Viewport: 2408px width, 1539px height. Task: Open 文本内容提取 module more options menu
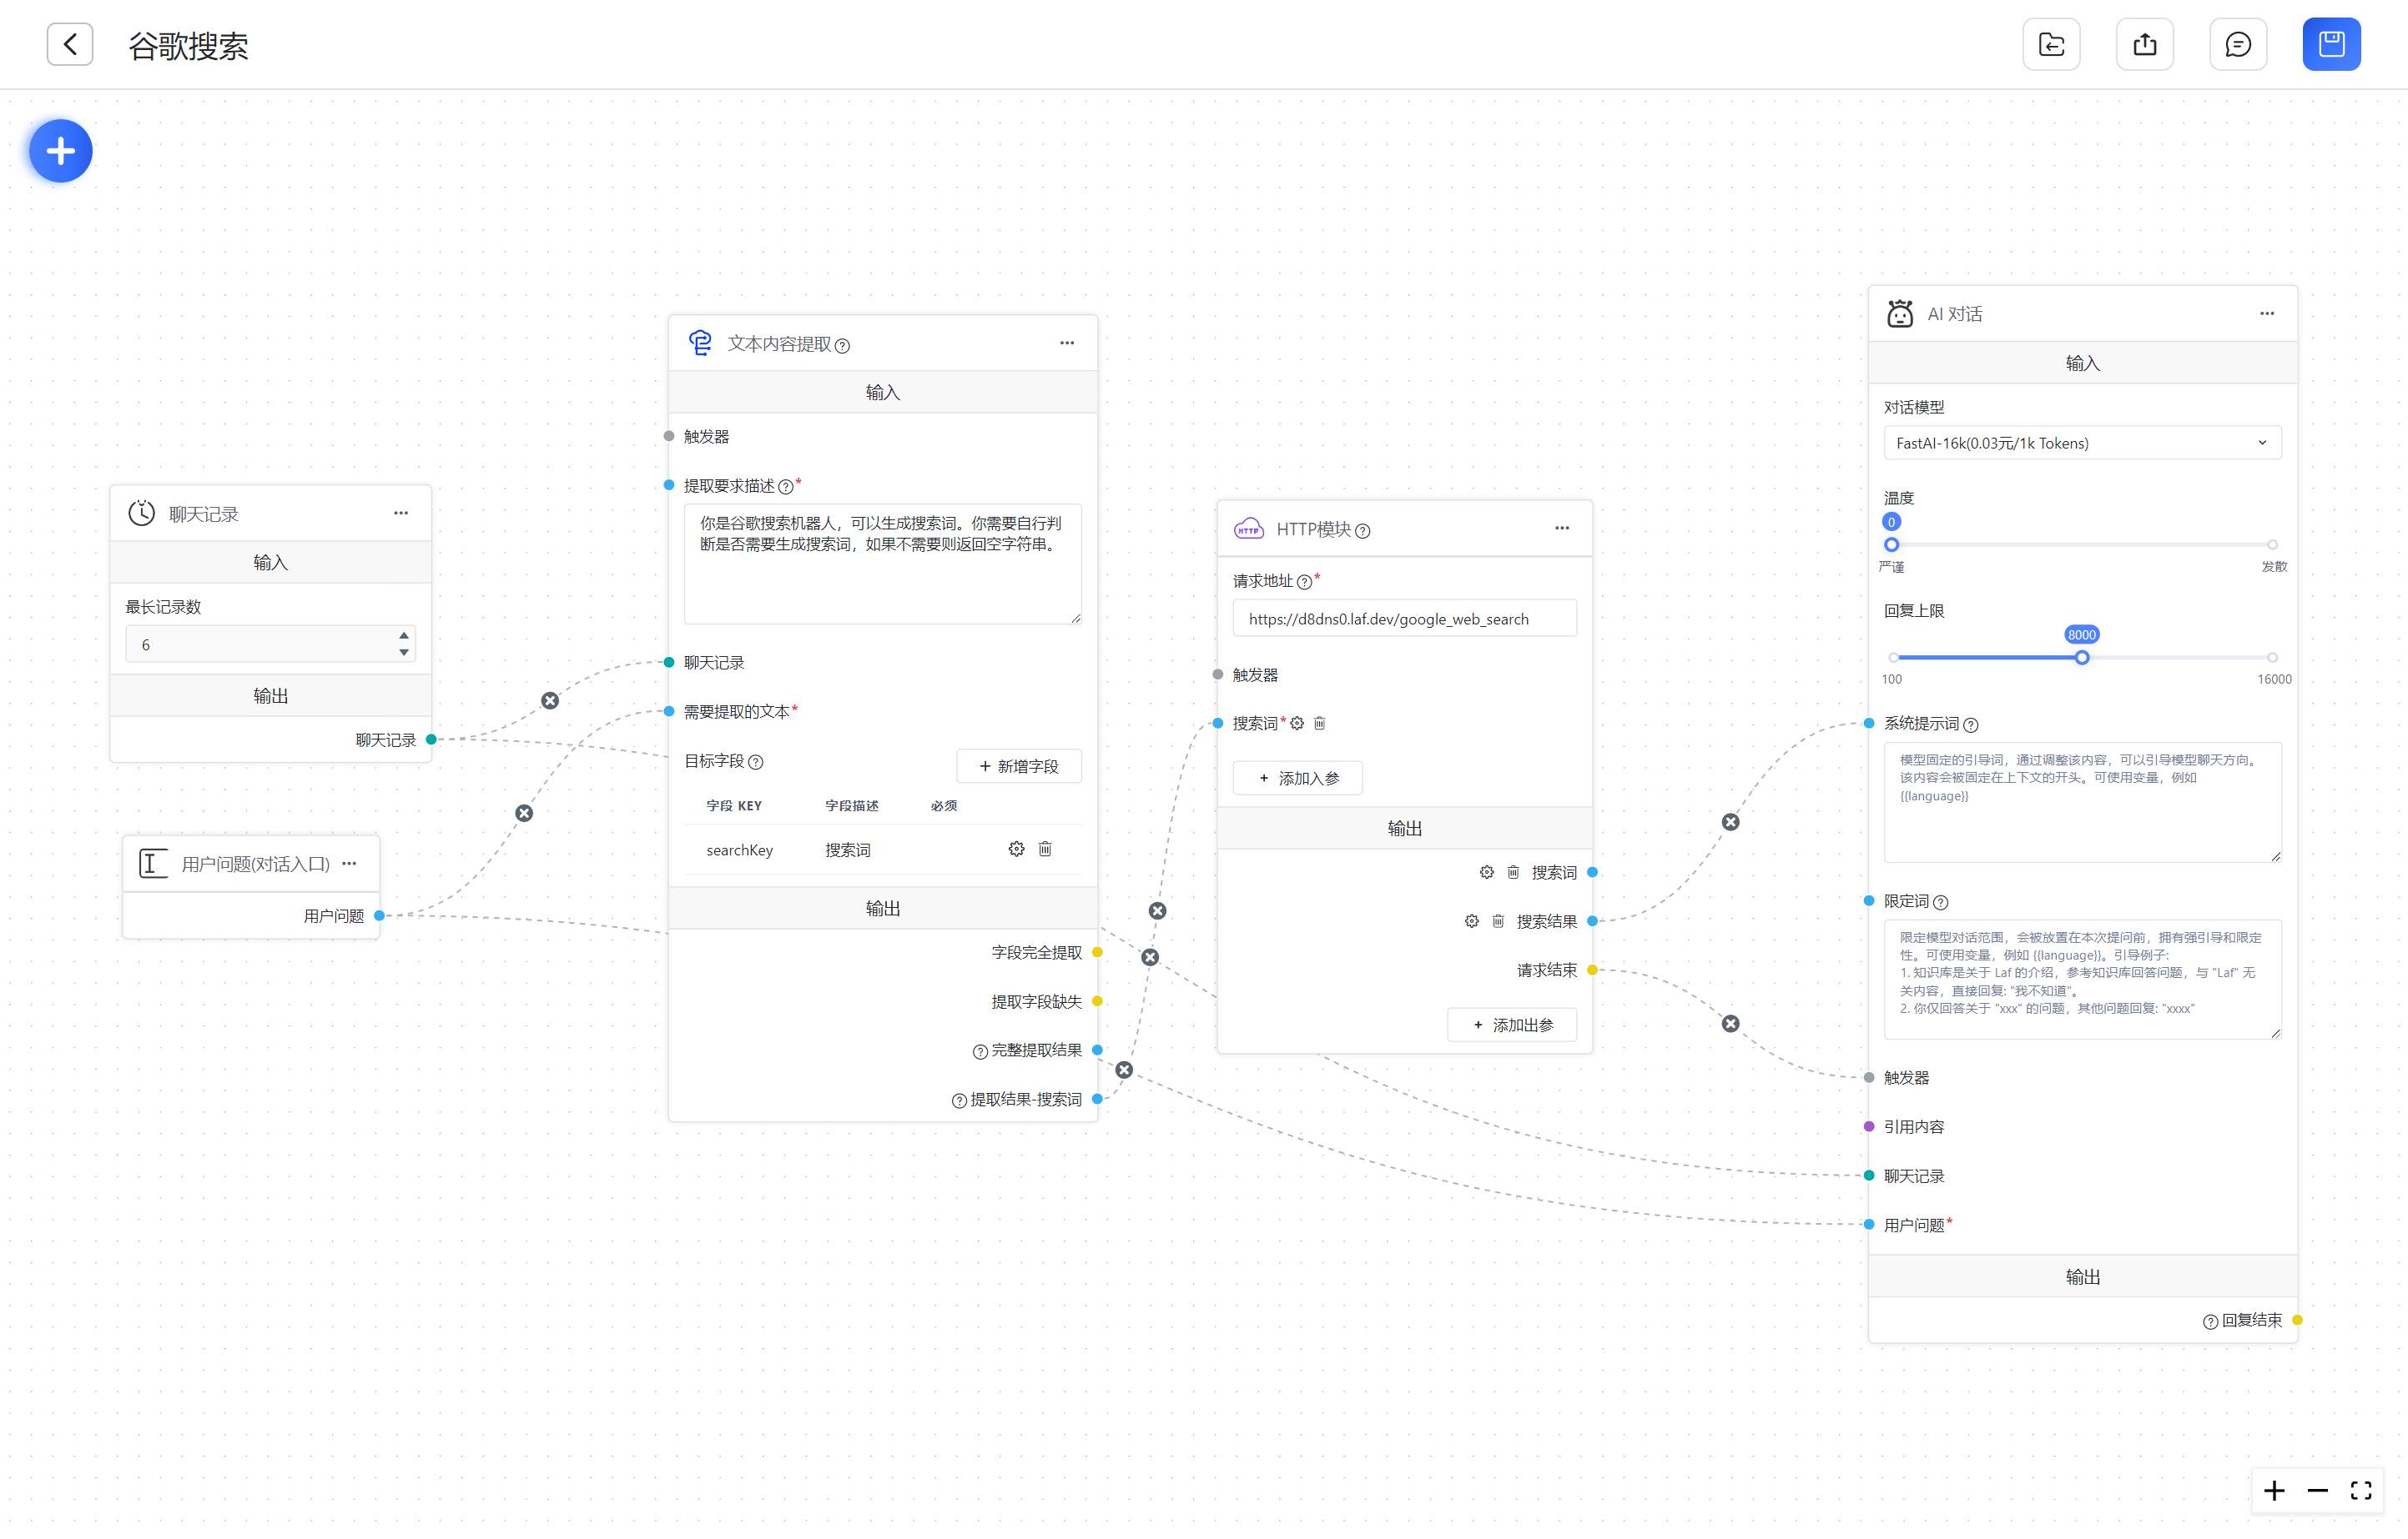click(1067, 343)
